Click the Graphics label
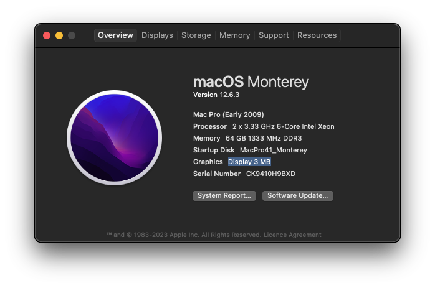The height and width of the screenshot is (288, 435). pos(208,162)
